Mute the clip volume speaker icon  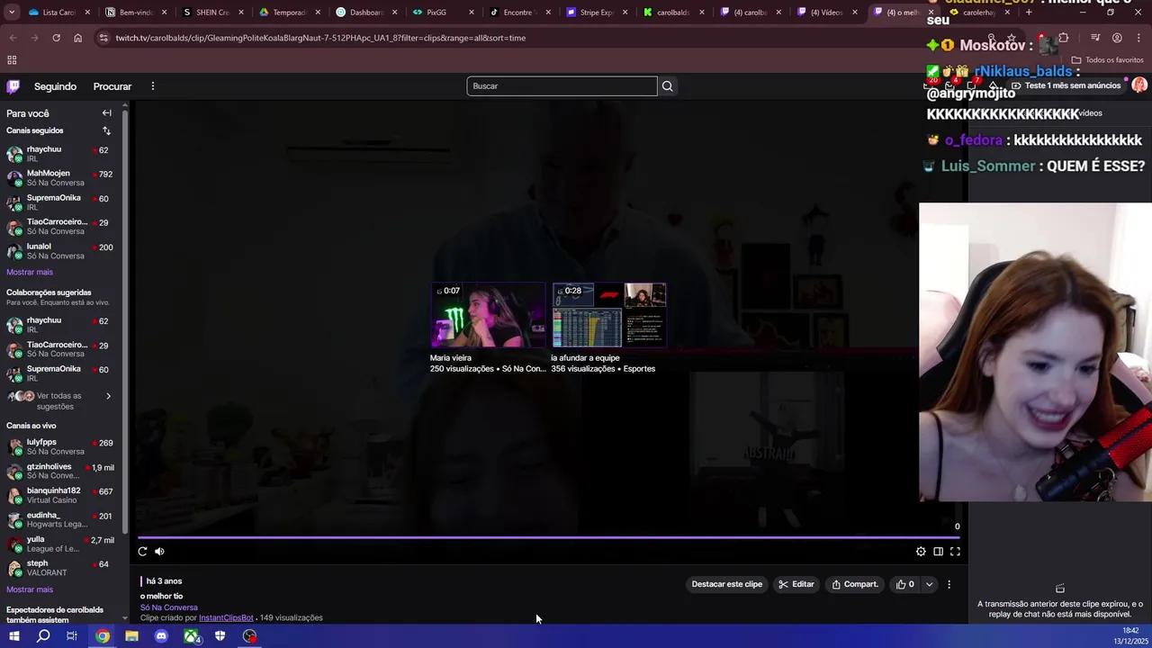point(159,552)
